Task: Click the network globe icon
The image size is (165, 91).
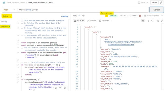Action: click(140, 16)
